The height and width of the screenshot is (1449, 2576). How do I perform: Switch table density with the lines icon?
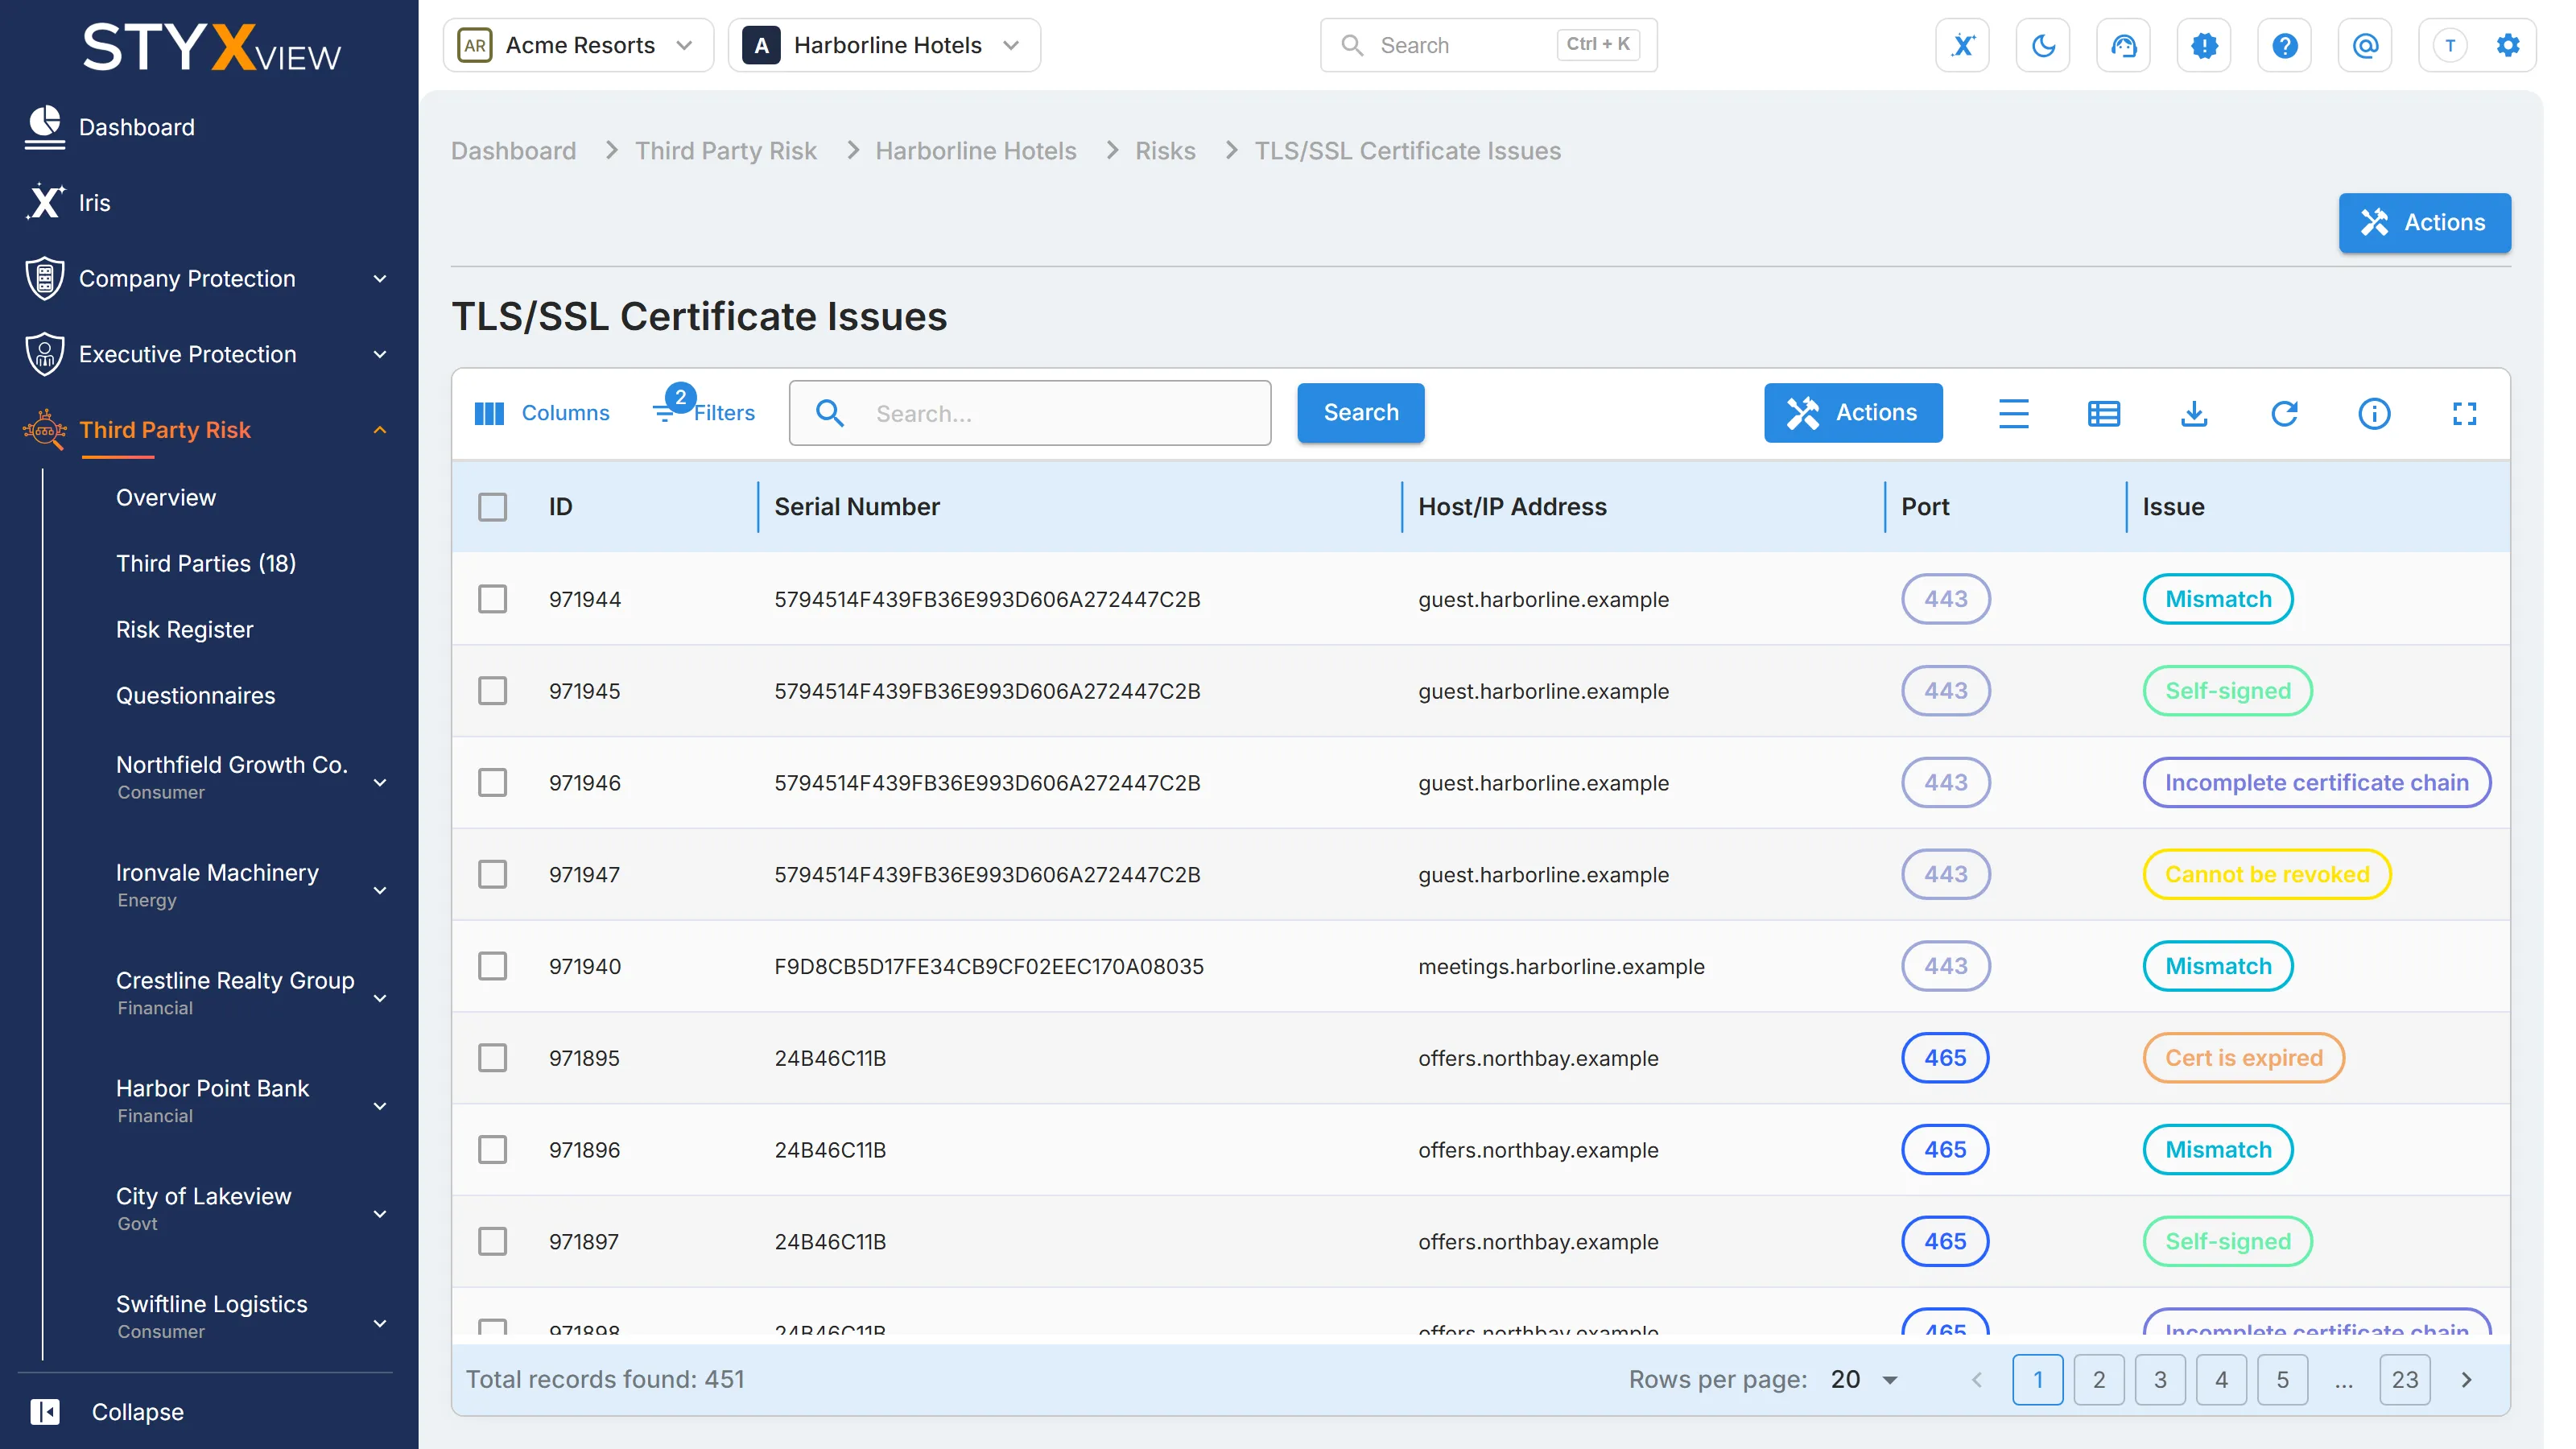click(2013, 413)
